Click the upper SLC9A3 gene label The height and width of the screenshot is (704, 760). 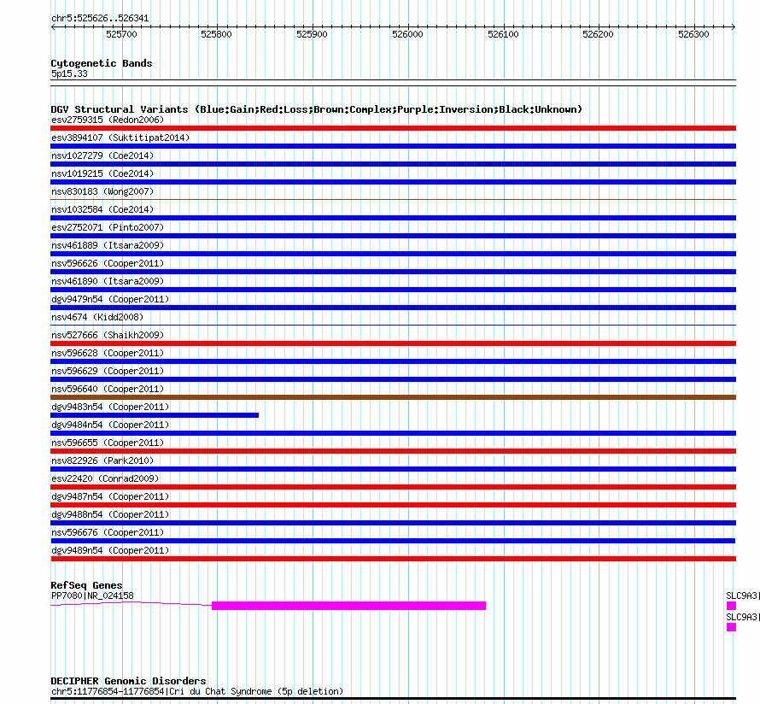coord(741,595)
